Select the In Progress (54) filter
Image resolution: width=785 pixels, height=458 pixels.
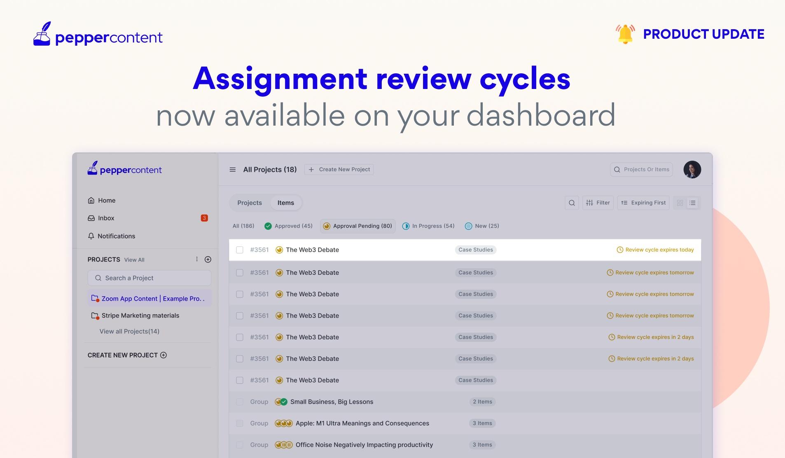click(x=428, y=226)
